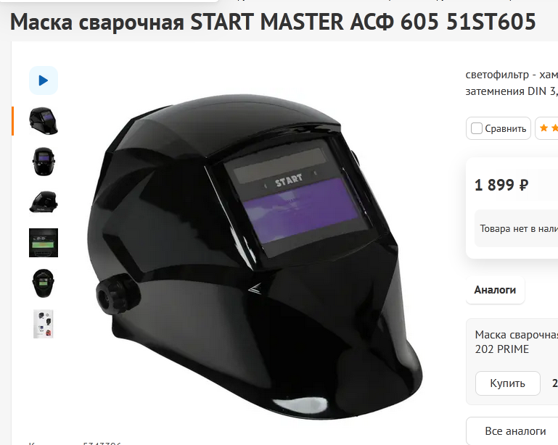Select the front-view helmet thumbnail
The height and width of the screenshot is (445, 558).
pos(44,162)
